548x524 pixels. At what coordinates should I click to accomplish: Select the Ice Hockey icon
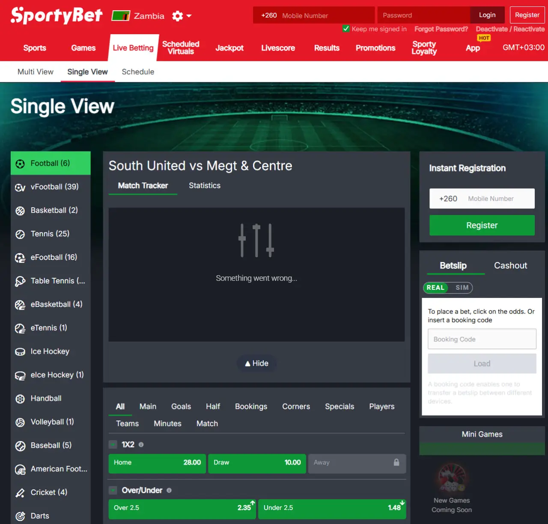click(20, 352)
